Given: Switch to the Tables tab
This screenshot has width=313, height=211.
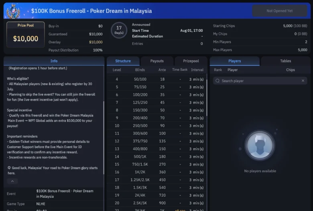Looking at the screenshot, I should tap(285, 61).
